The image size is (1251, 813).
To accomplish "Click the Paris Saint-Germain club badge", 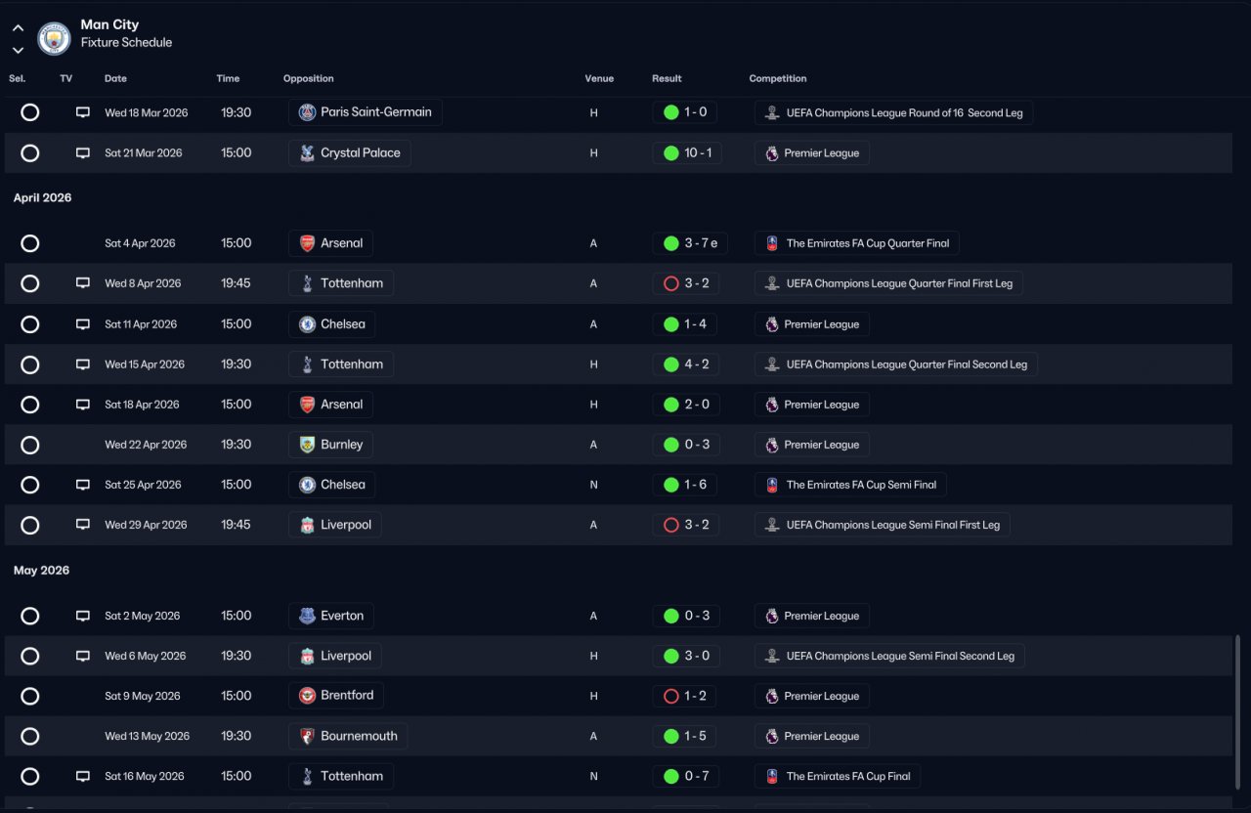I will click(308, 112).
